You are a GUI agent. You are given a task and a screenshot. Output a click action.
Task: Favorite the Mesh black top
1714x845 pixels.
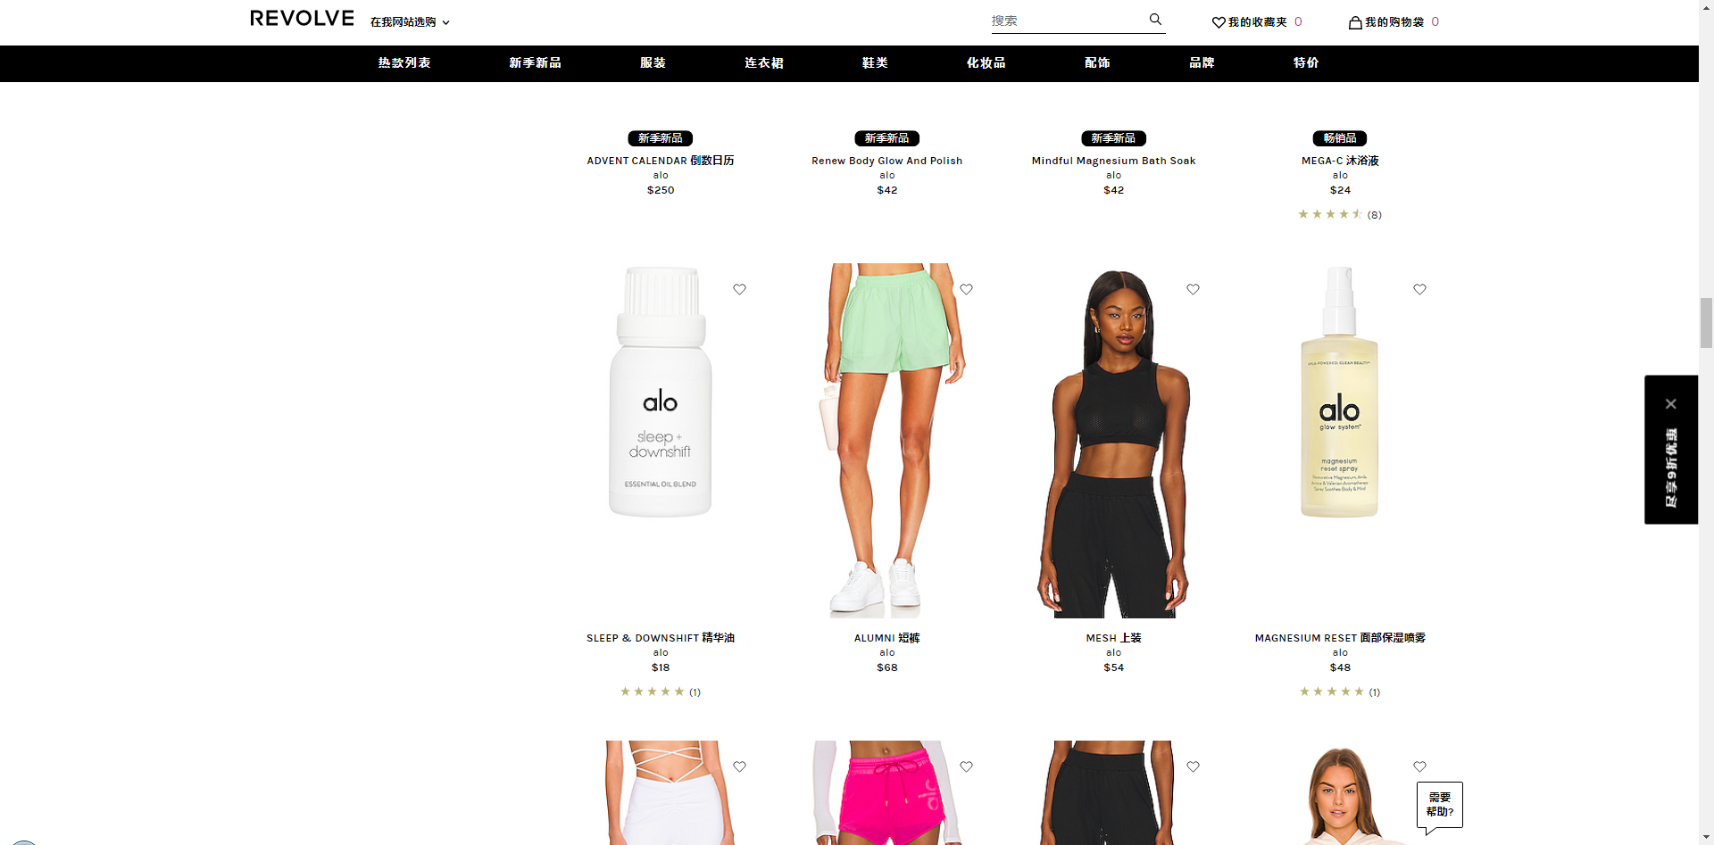click(1193, 289)
